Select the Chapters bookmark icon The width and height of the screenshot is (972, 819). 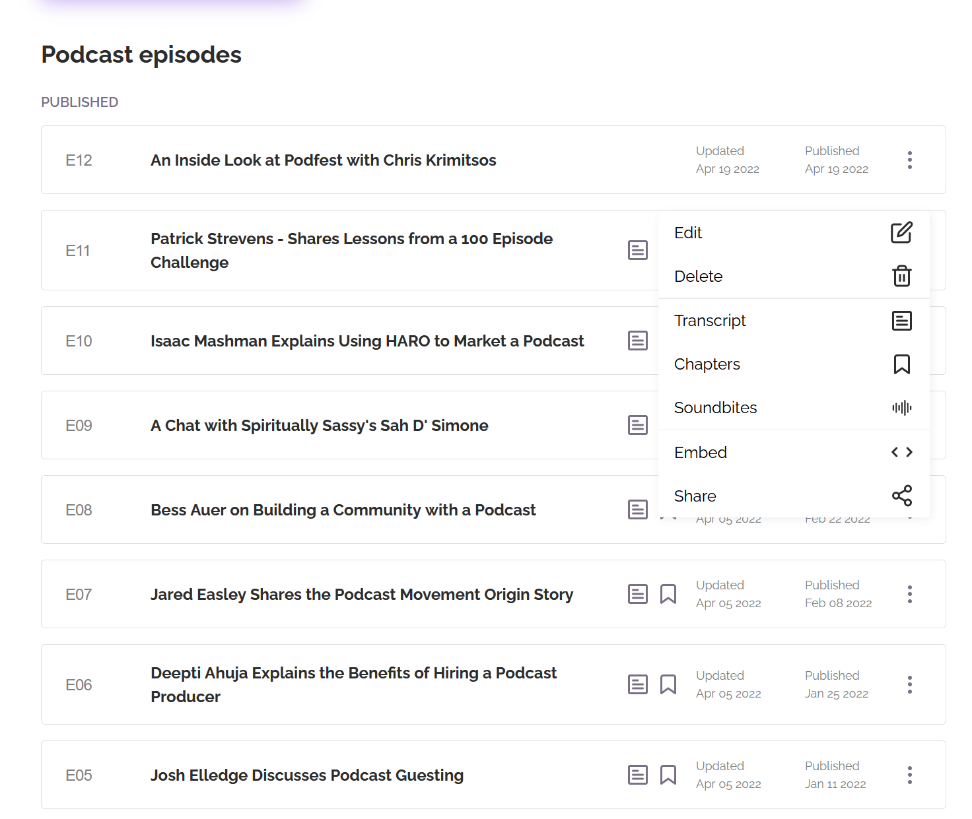[902, 364]
